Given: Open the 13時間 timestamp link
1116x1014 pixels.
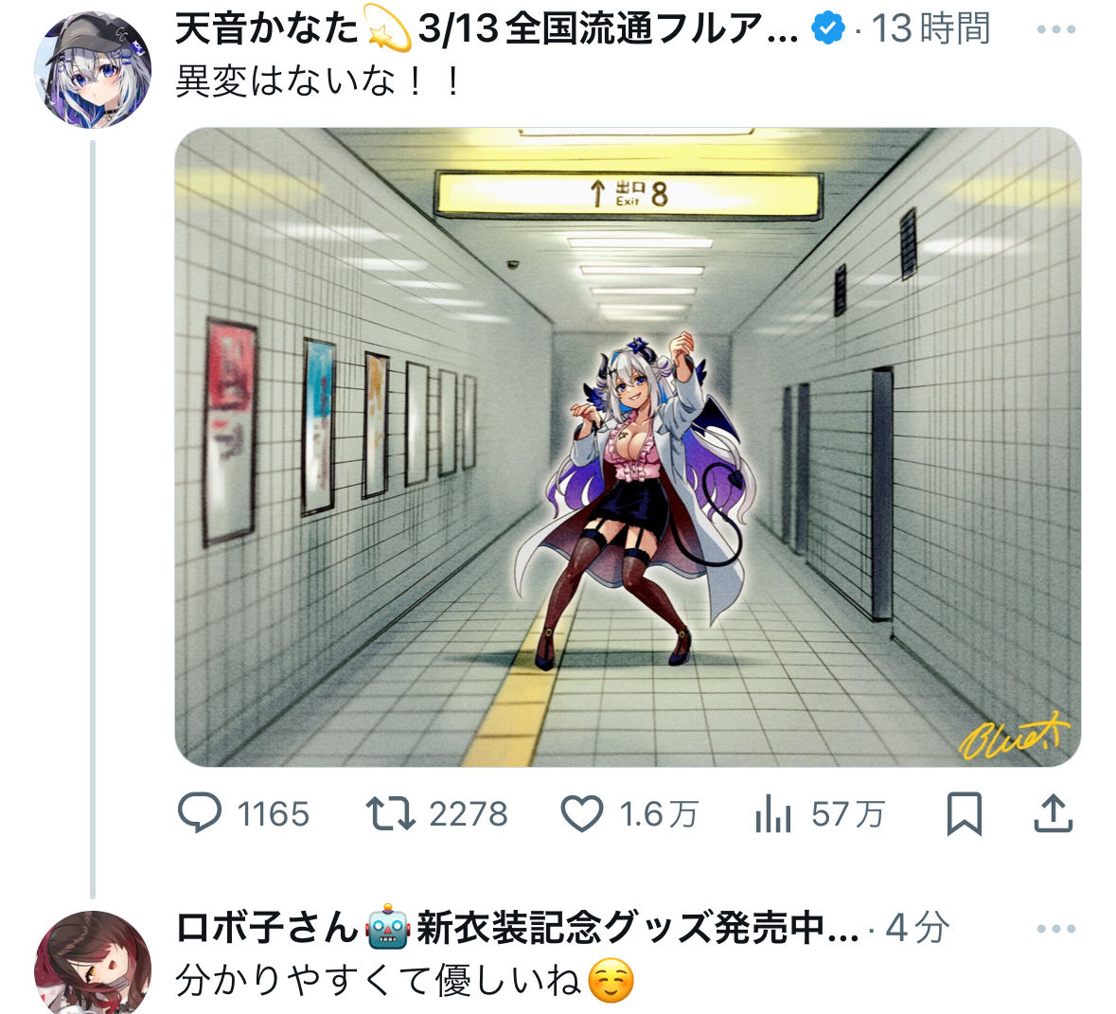Looking at the screenshot, I should pyautogui.click(x=930, y=29).
